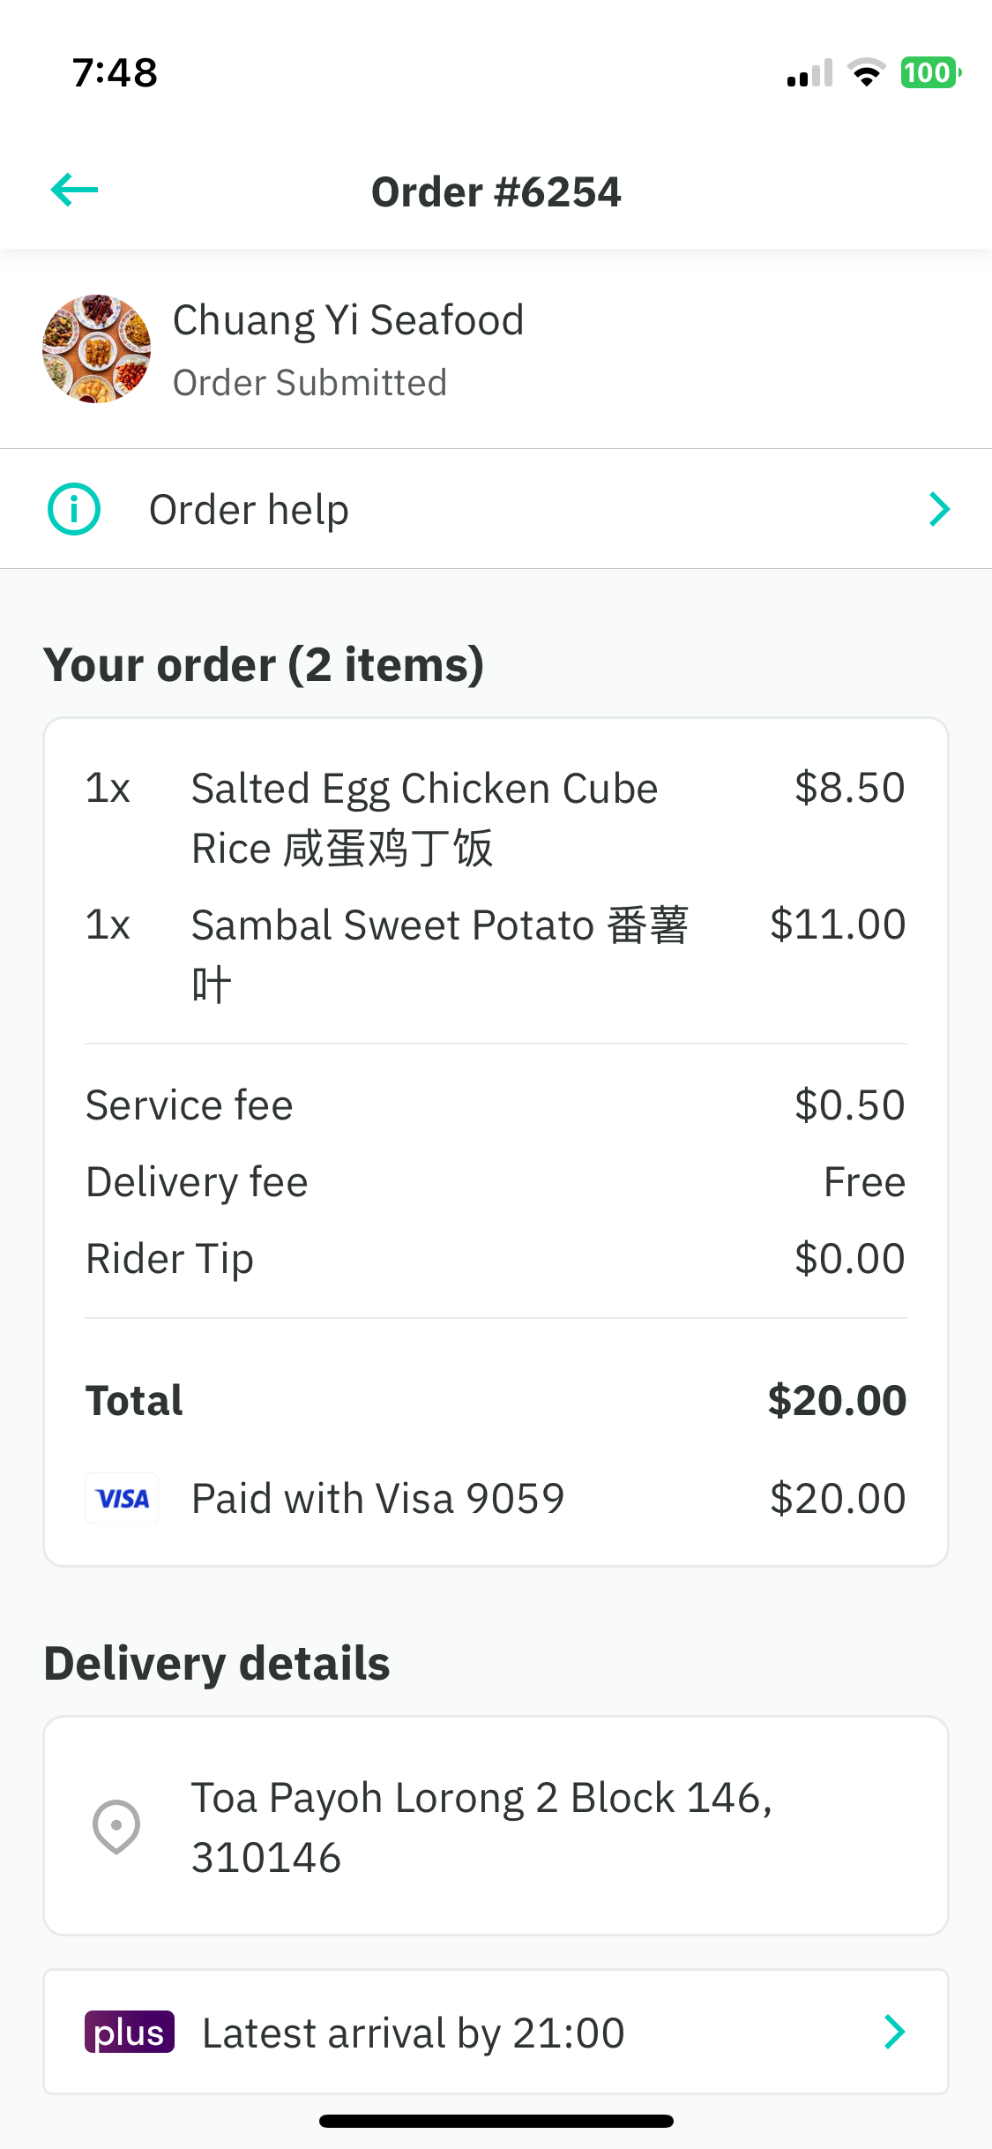992x2149 pixels.
Task: Select the Sambal Sweet Potato item
Action: pos(496,955)
